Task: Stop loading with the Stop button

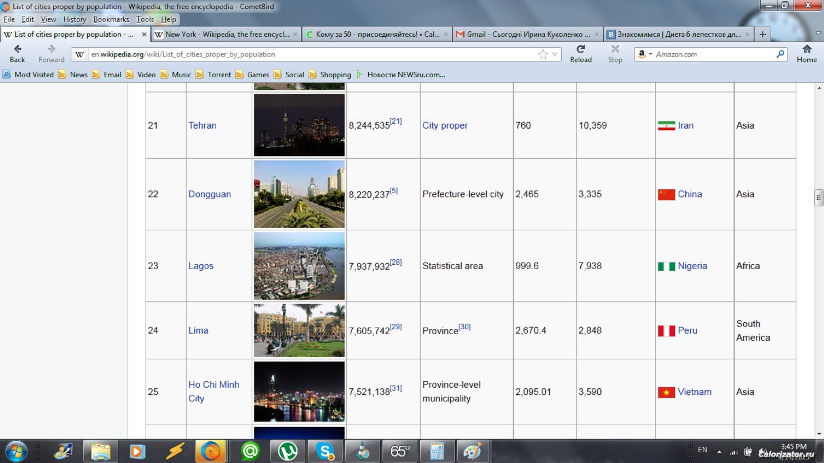Action: [615, 54]
